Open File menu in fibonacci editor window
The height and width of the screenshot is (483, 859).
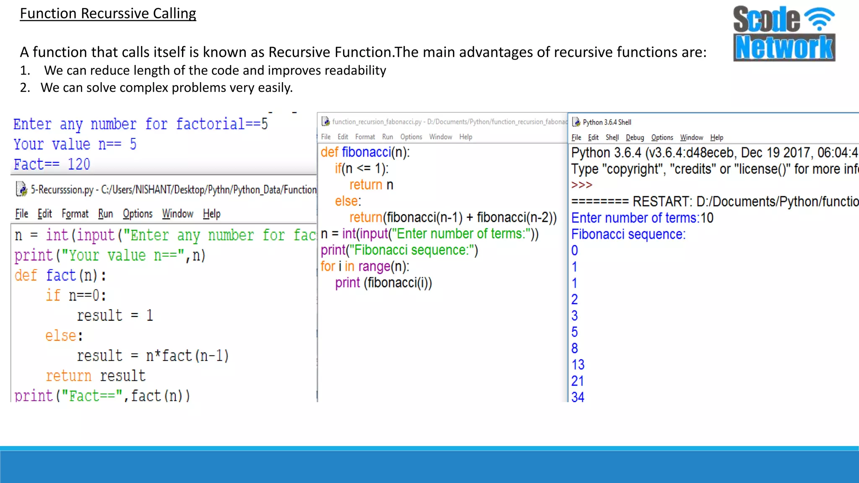[326, 137]
